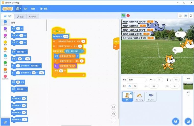
Task: Open variable dropdown in script 增加 1 block
Action: pos(67,61)
